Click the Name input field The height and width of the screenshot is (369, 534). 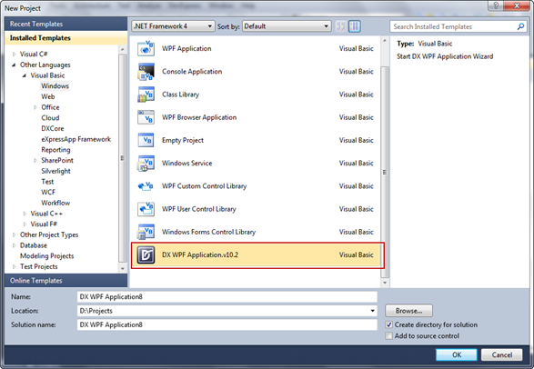click(227, 296)
